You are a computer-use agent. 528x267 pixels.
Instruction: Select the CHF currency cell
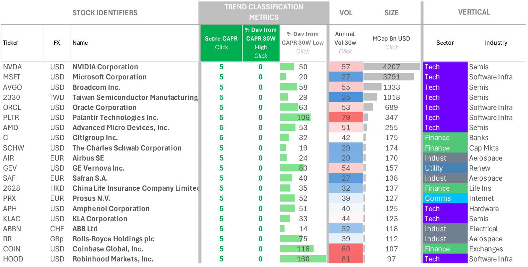click(57, 229)
